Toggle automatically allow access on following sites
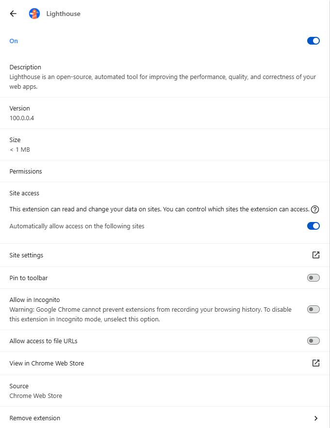The width and height of the screenshot is (330, 428). pyautogui.click(x=313, y=226)
